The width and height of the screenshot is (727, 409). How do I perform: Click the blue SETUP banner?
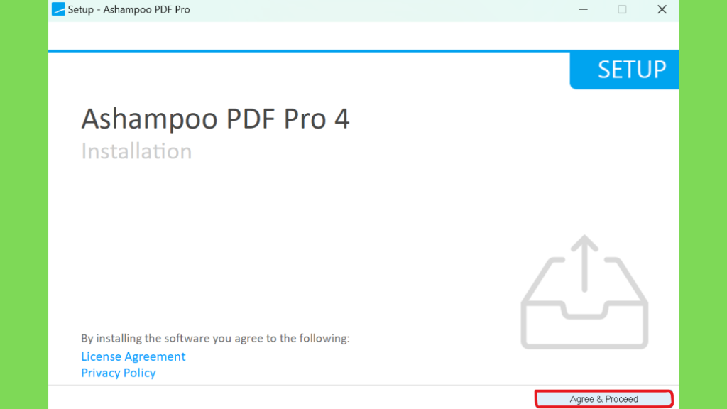click(624, 70)
